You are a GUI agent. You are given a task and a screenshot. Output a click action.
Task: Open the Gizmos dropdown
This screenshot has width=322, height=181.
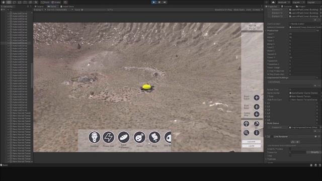click(x=257, y=10)
